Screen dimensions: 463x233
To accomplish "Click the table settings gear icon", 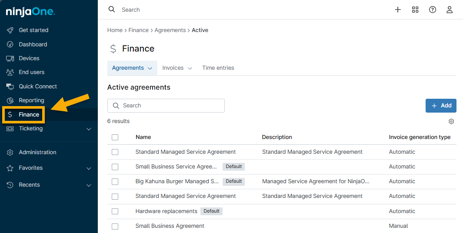I will coord(451,121).
